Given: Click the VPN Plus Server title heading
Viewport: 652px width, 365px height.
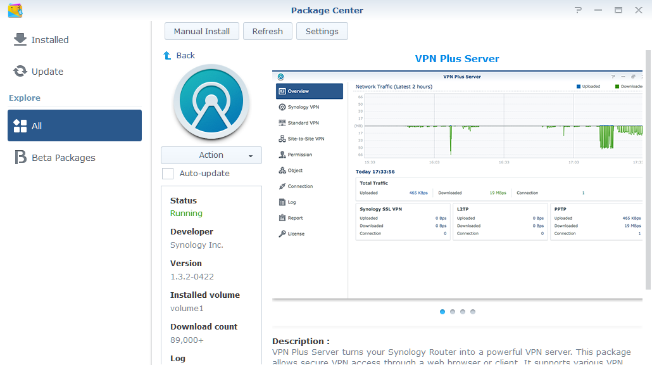Looking at the screenshot, I should (x=457, y=58).
